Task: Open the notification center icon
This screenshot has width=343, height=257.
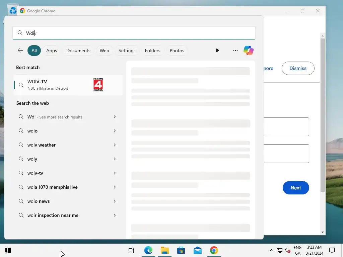Action: click(332, 250)
